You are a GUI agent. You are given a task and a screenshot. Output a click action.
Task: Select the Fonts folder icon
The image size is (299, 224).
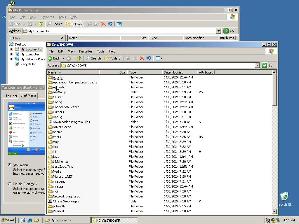(50, 137)
